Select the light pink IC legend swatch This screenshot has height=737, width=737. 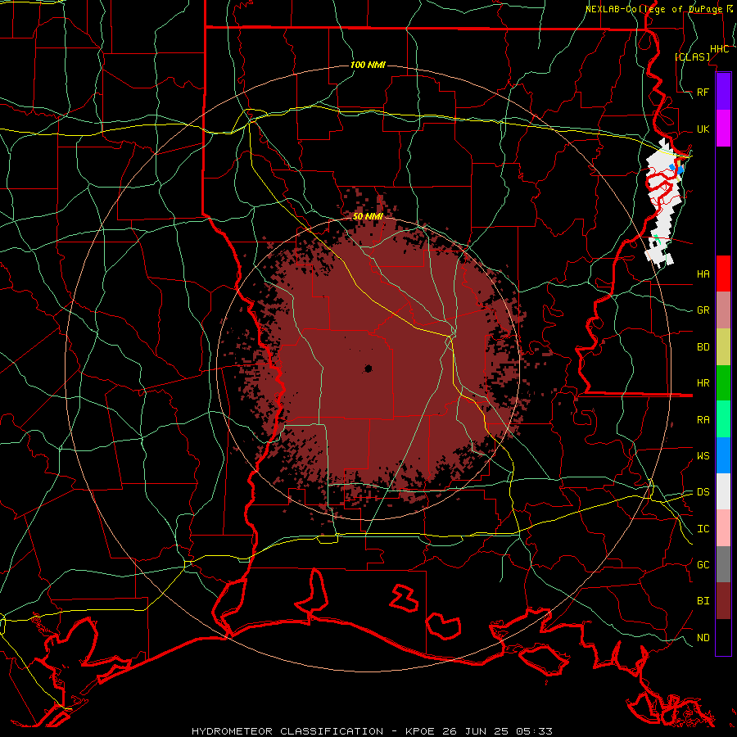click(x=723, y=528)
